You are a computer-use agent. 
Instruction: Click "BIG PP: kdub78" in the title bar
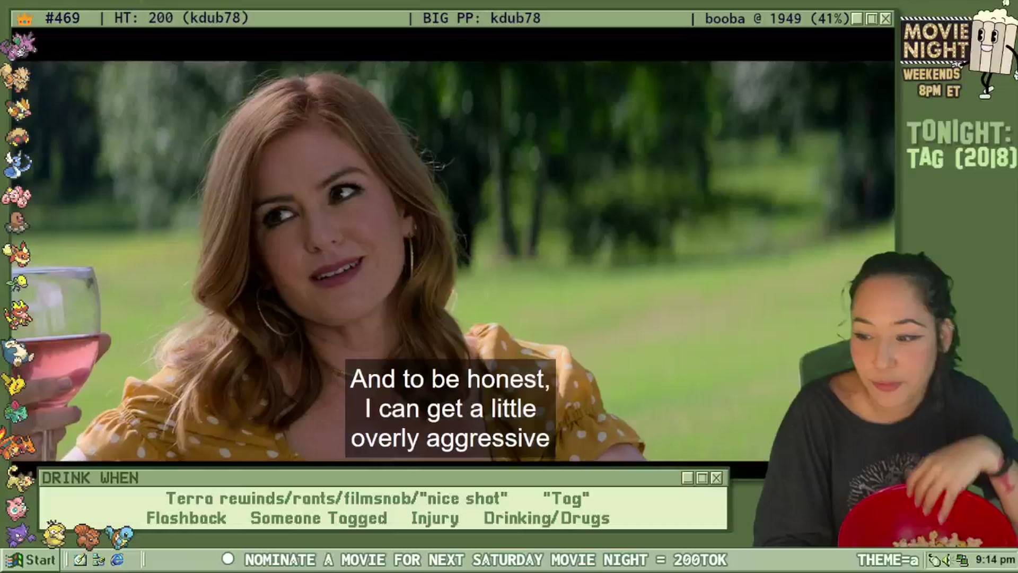pos(481,18)
